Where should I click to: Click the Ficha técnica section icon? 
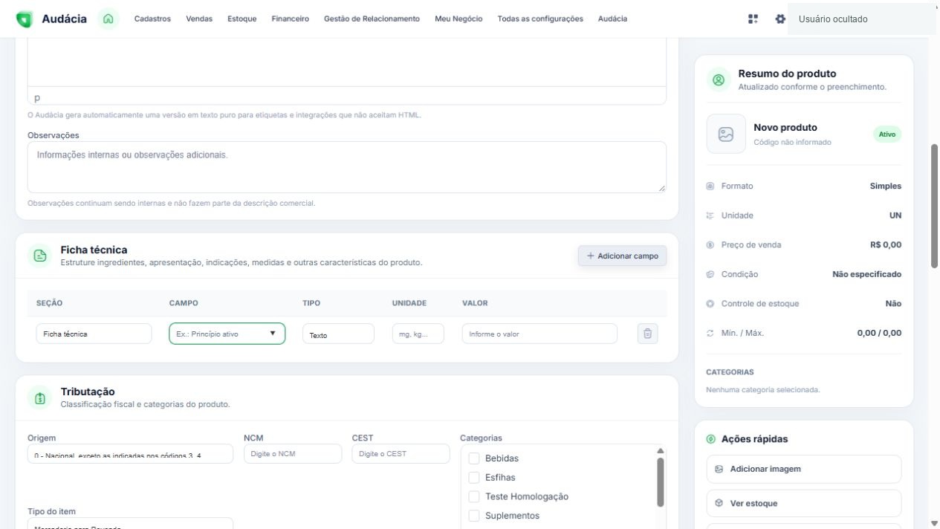(40, 256)
